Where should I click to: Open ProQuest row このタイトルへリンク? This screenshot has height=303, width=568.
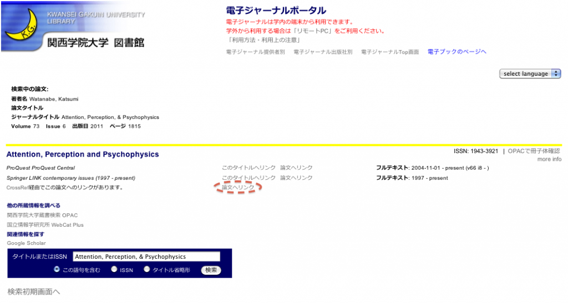pos(248,168)
